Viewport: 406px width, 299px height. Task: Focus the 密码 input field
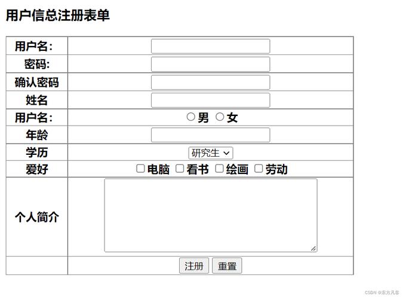[211, 64]
